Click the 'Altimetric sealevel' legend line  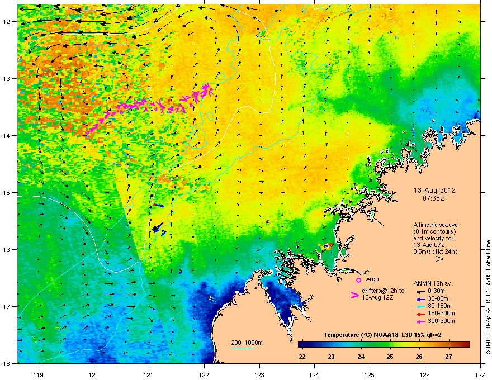[436, 225]
